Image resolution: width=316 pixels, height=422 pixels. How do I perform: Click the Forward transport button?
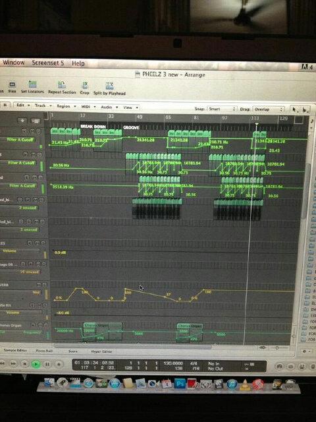click(x=13, y=363)
